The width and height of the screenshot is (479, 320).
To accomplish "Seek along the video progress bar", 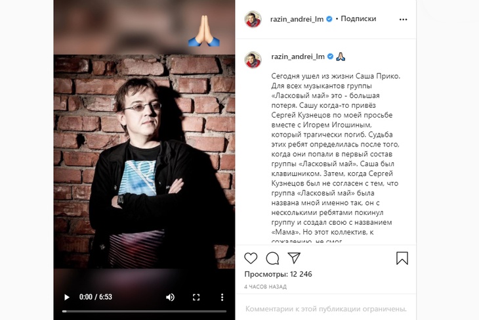I will point(144,311).
